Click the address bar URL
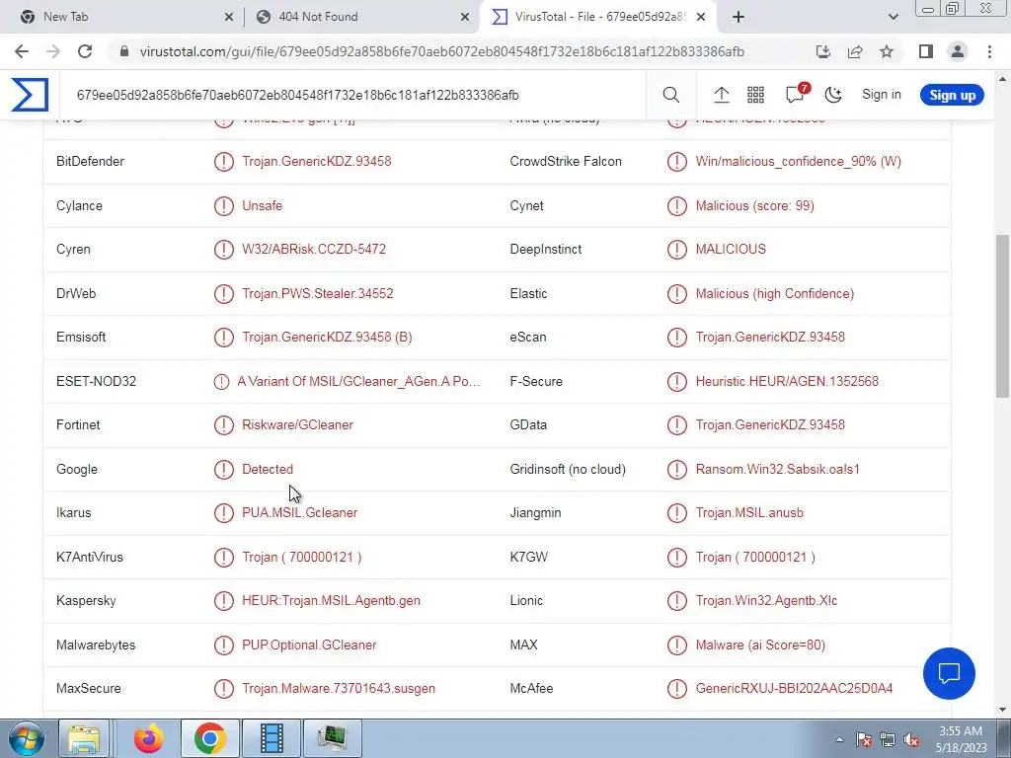Image resolution: width=1011 pixels, height=758 pixels. coord(441,51)
